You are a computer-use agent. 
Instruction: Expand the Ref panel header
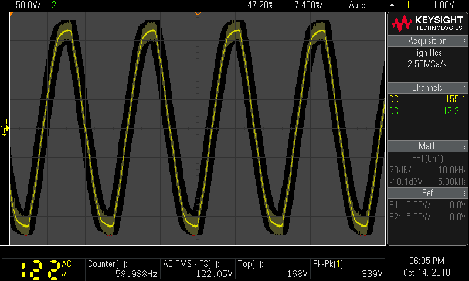pos(427,193)
